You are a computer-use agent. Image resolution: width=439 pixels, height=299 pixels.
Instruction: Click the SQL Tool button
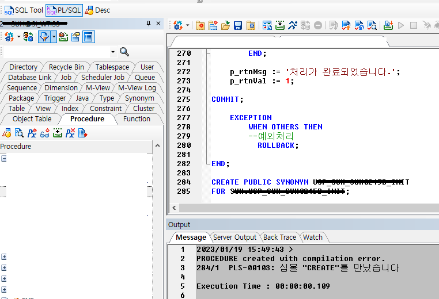(x=24, y=10)
